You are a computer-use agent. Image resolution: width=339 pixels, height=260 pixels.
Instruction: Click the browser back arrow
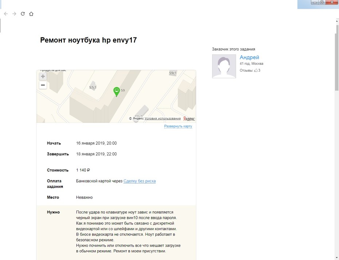[x=6, y=14]
